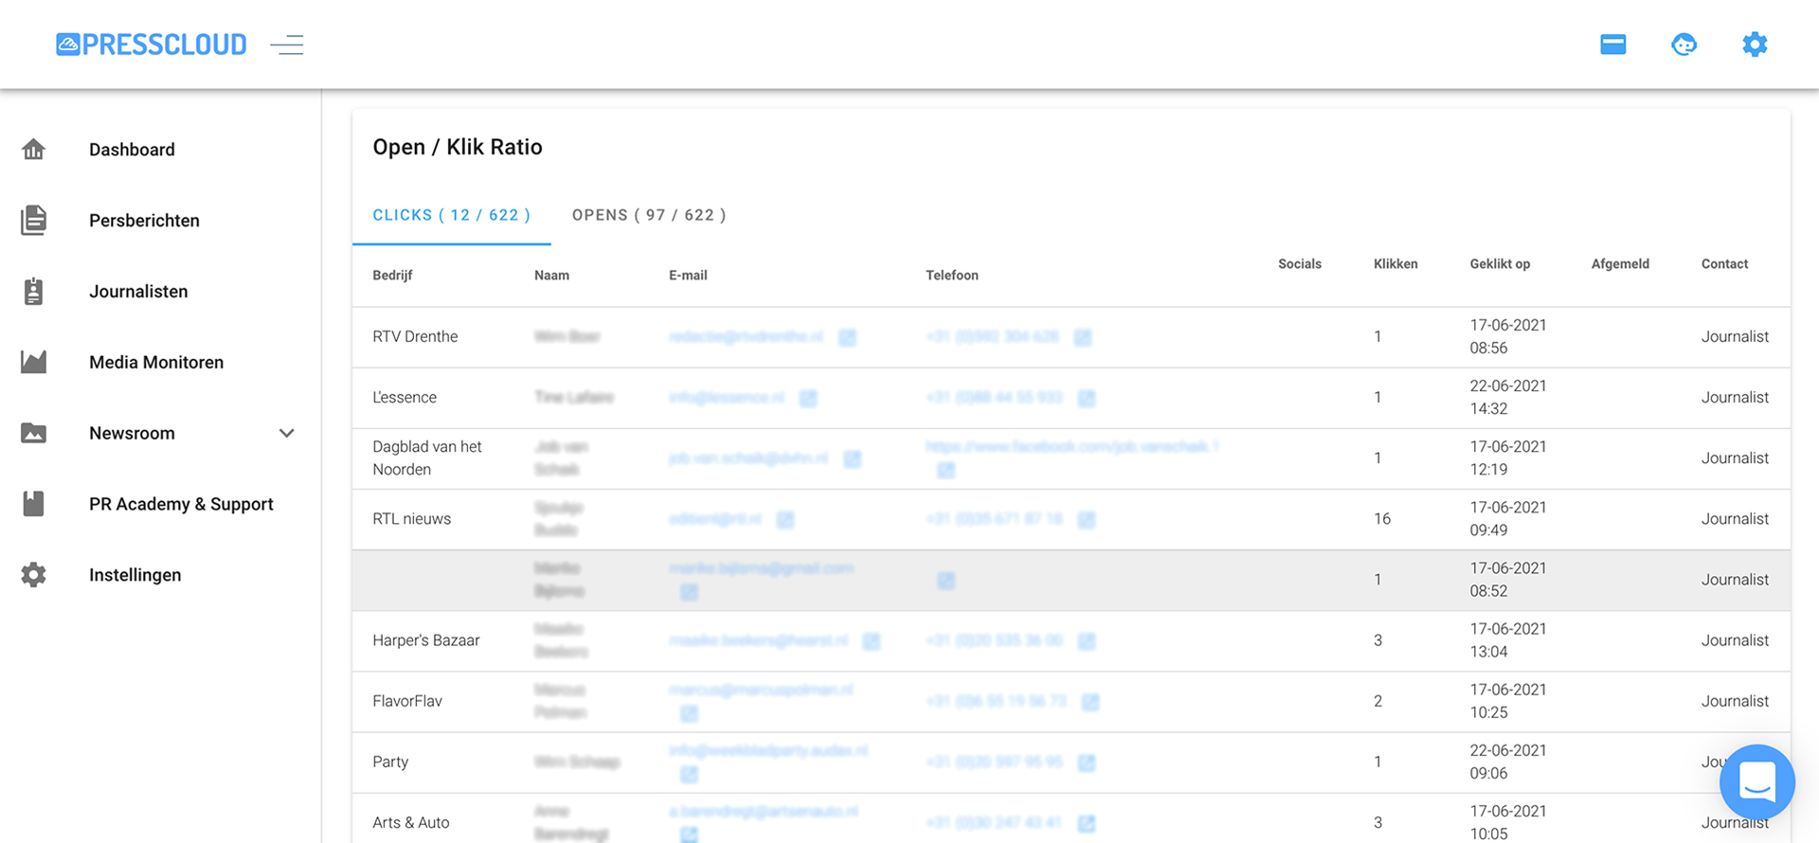
Task: Open the chat support bubble
Action: pos(1756,781)
